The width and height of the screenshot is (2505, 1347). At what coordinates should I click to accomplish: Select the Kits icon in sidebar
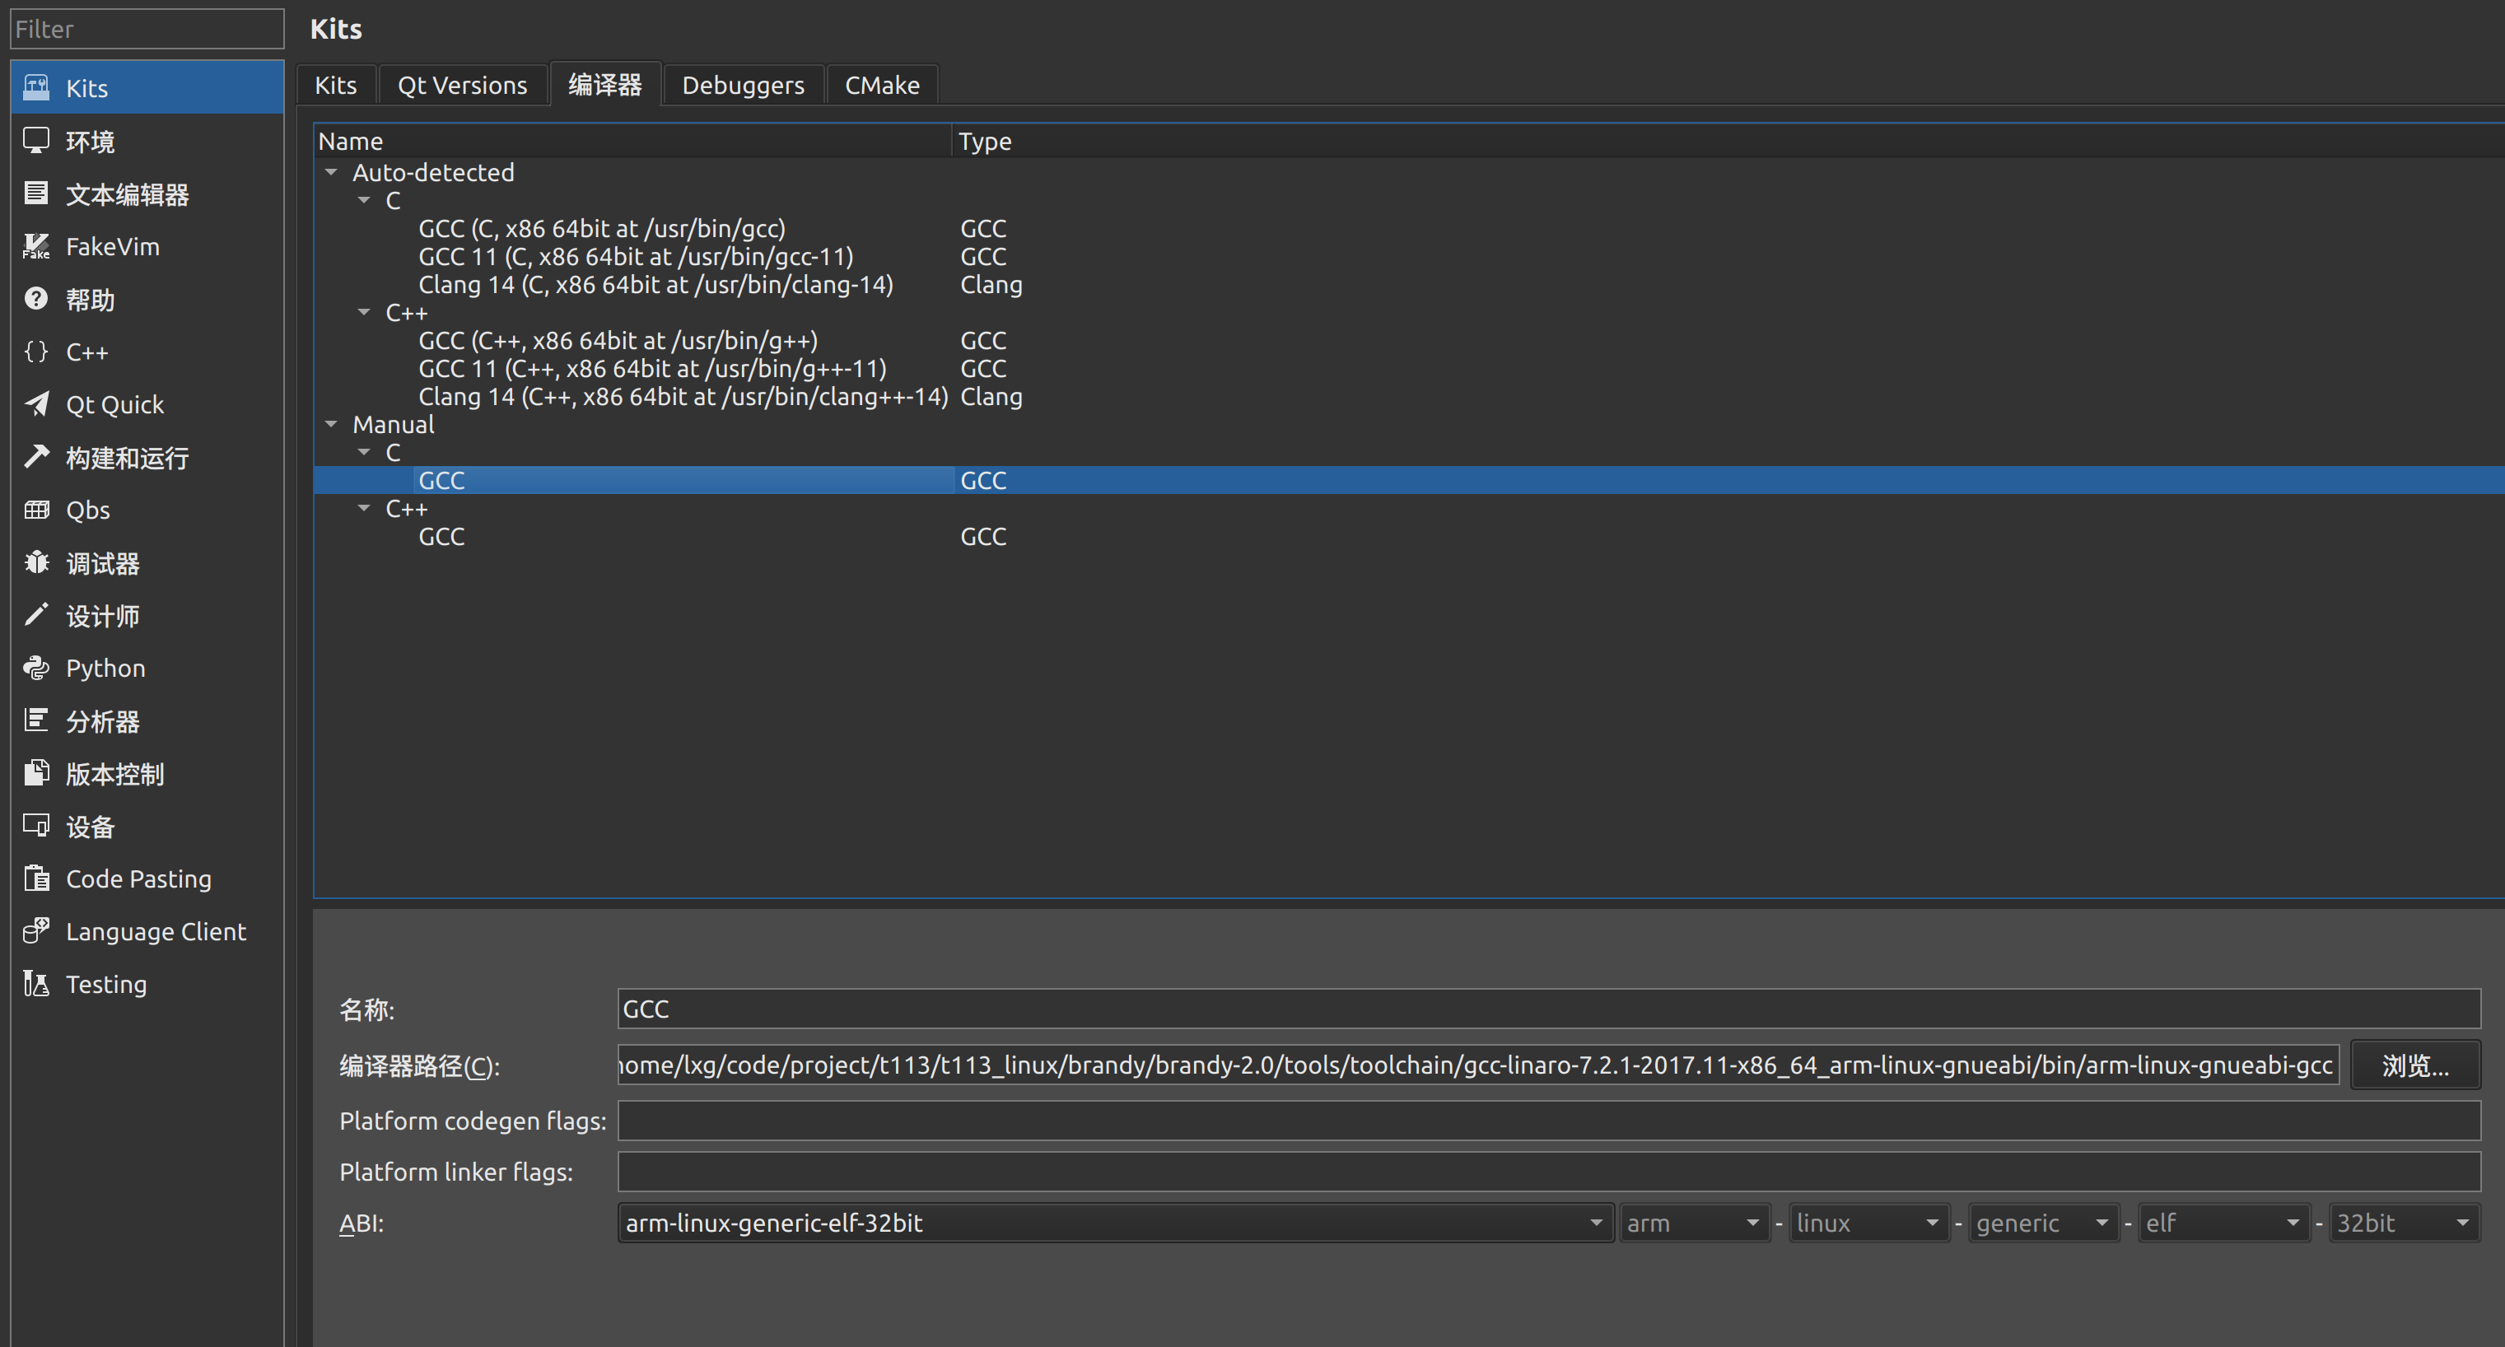tap(36, 87)
